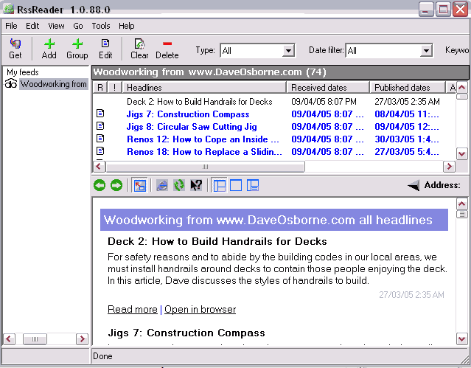This screenshot has height=368, width=471.
Task: Open the Go menu
Action: pyautogui.click(x=78, y=26)
